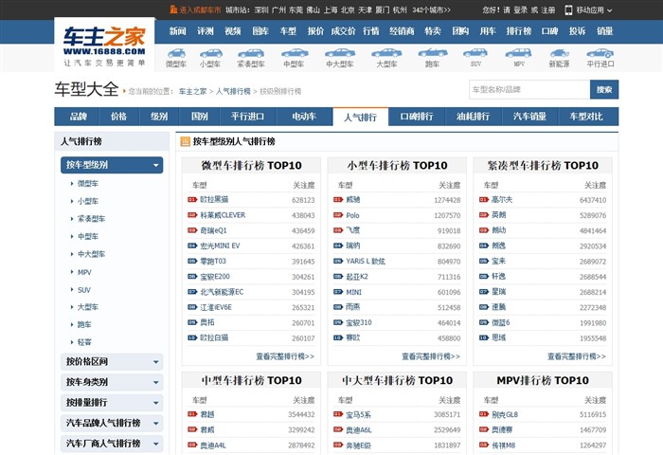This screenshot has height=455, width=663.
Task: Select 轻客 in sidebar list
Action: point(84,342)
